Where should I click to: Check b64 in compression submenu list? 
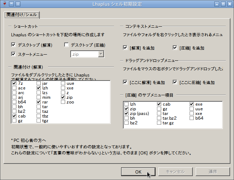click(x=192, y=118)
